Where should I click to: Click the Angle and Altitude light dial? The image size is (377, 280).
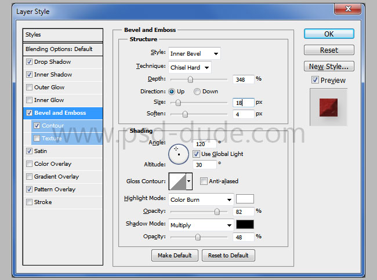[179, 154]
